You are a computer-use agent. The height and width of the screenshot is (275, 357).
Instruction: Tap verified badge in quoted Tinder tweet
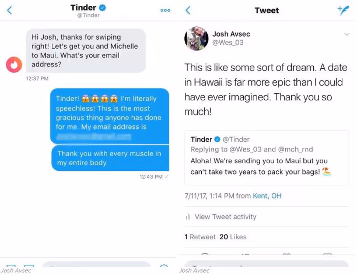tap(217, 140)
